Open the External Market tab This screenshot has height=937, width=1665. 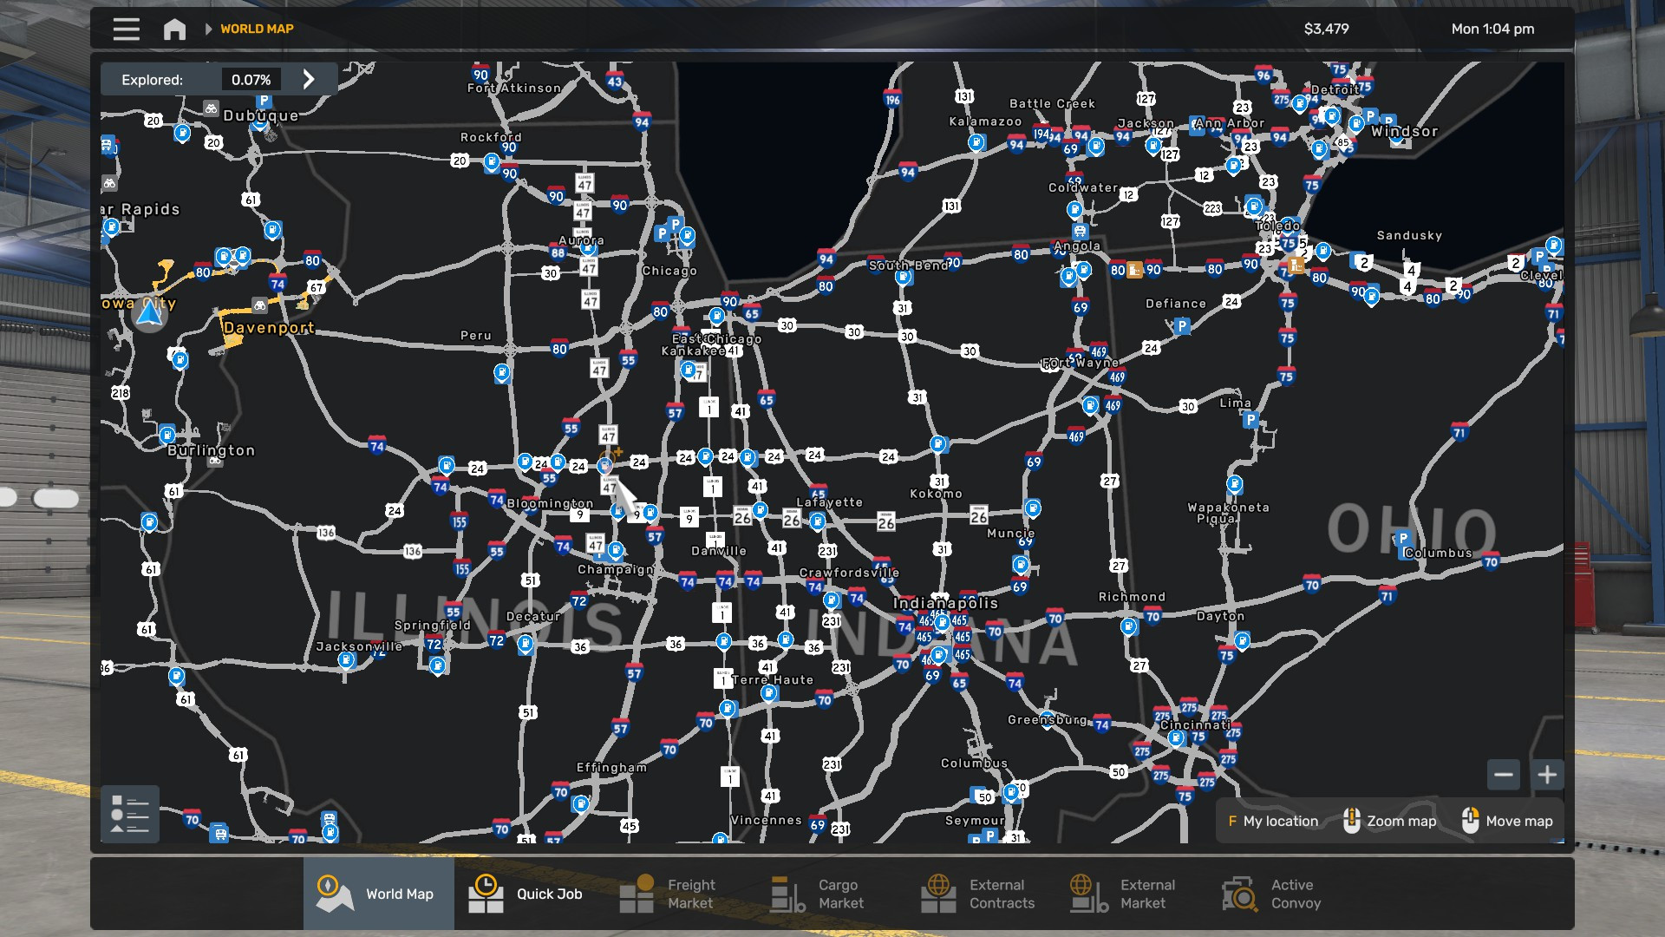point(1124,894)
